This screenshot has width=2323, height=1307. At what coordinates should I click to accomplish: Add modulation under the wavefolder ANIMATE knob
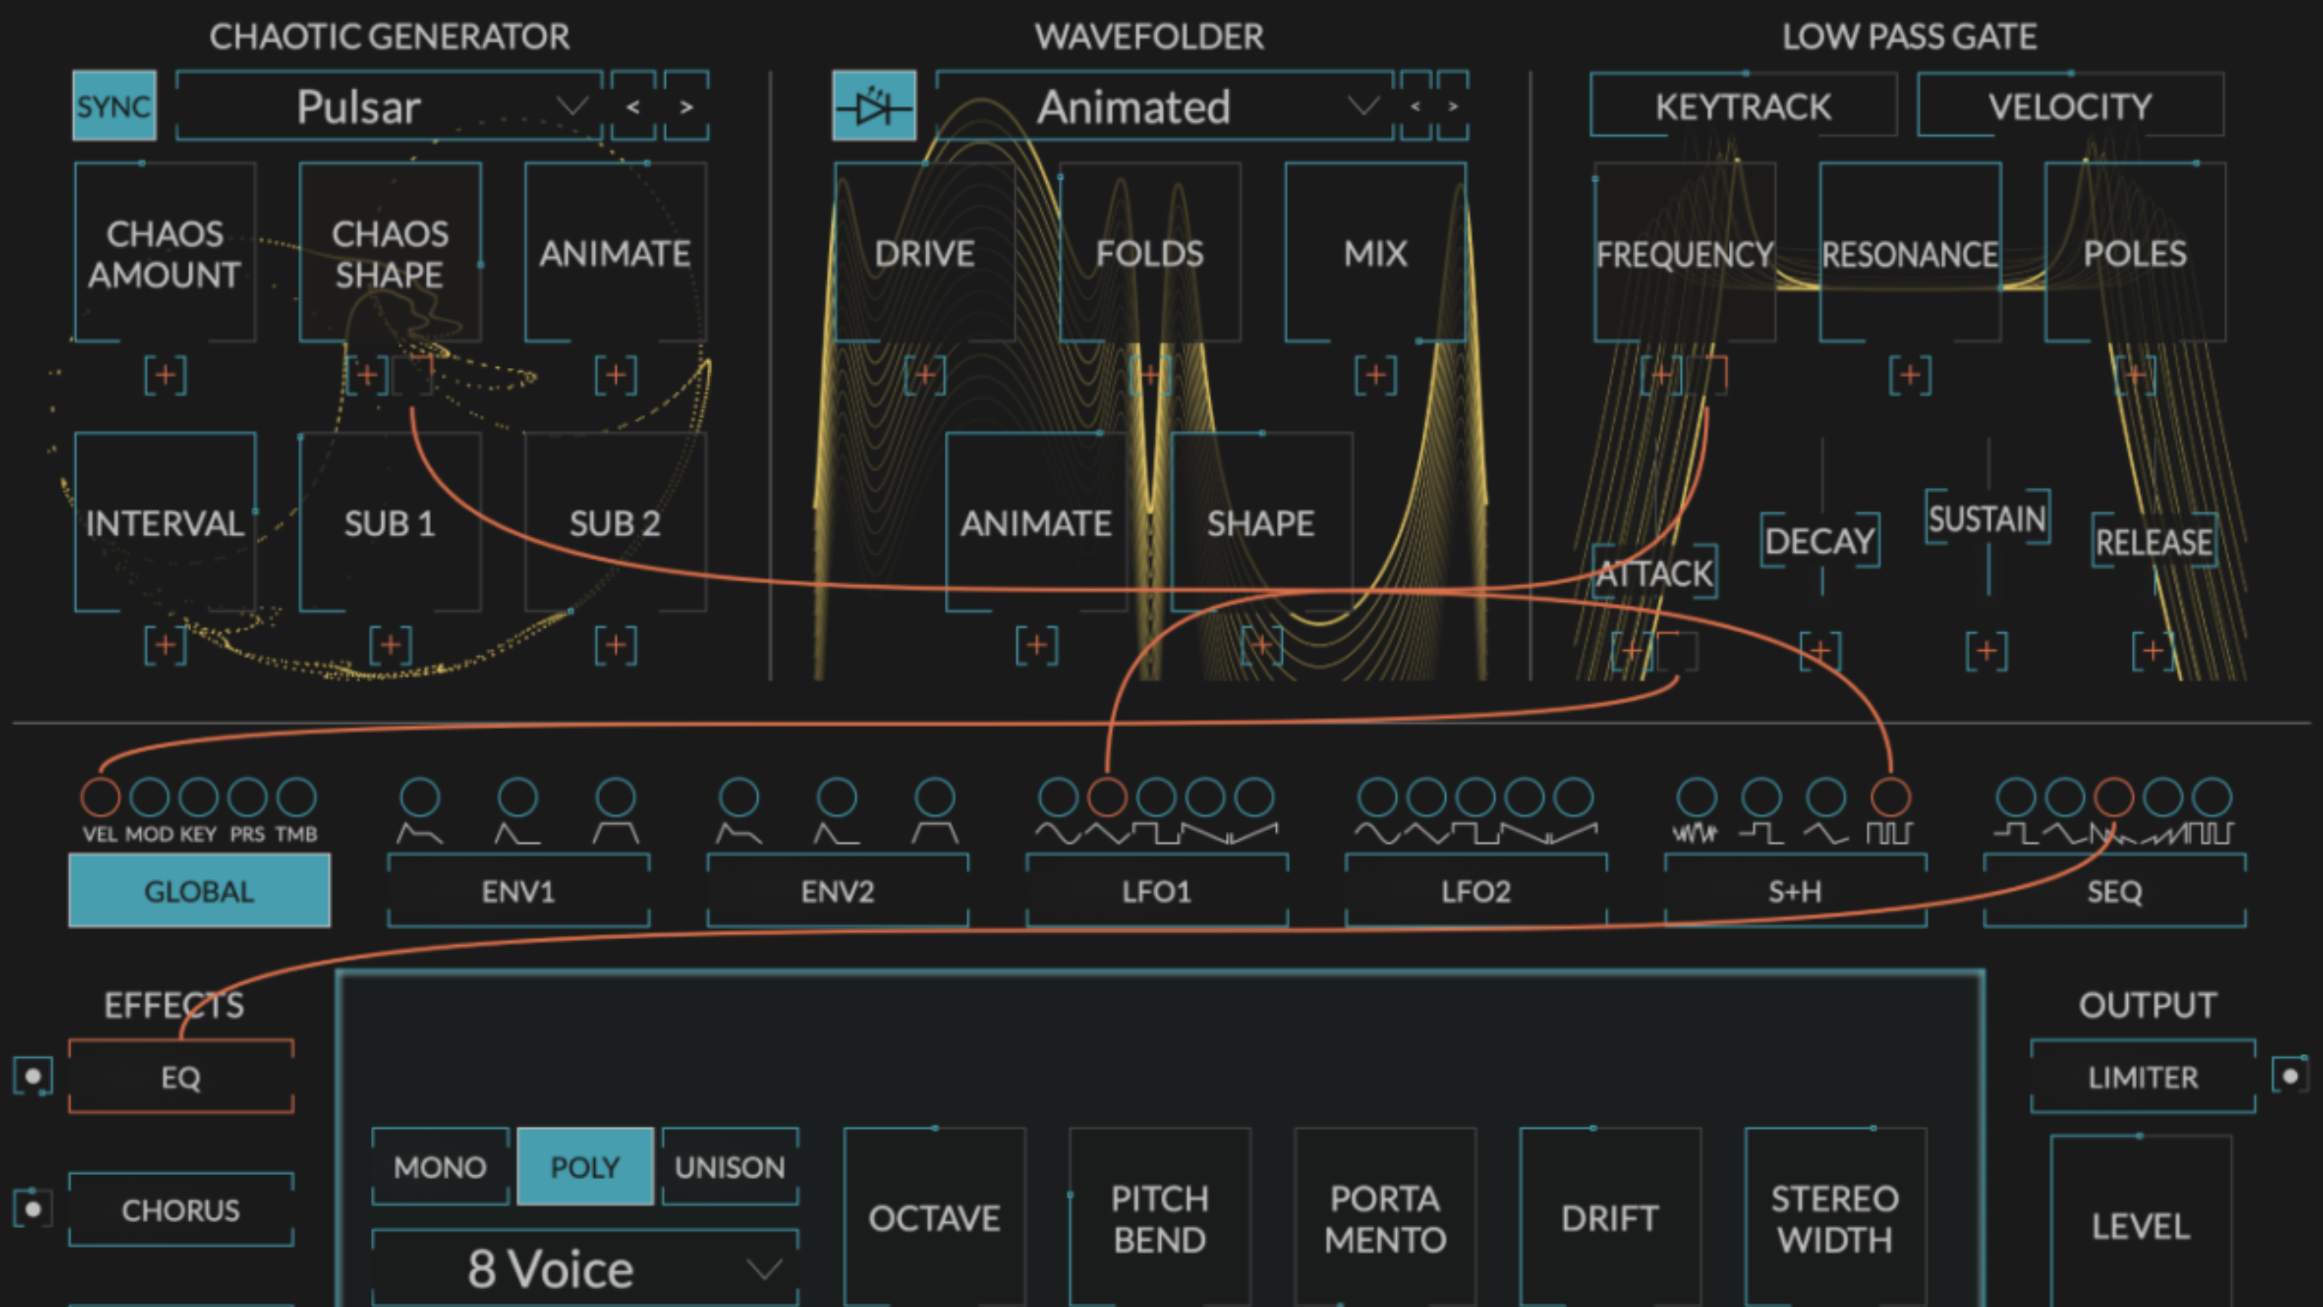click(x=1036, y=645)
